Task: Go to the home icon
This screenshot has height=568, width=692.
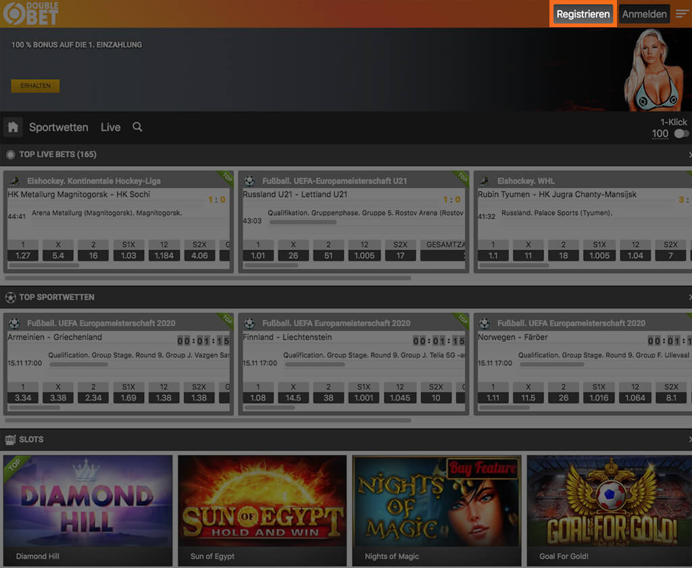Action: pyautogui.click(x=14, y=127)
